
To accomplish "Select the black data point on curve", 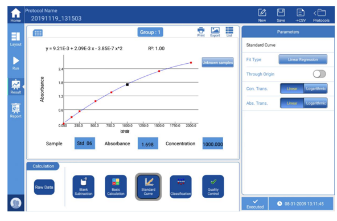I will [128, 84].
